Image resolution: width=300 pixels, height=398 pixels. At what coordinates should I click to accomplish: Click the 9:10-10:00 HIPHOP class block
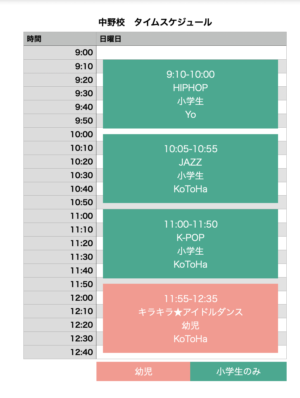click(190, 94)
